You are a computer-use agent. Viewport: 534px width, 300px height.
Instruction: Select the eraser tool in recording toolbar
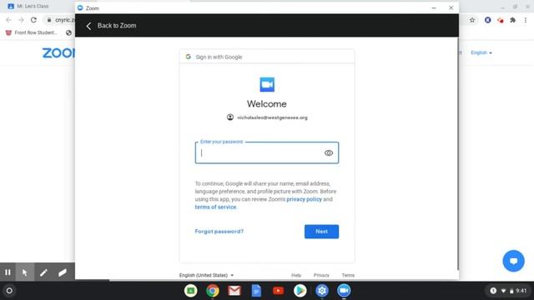click(63, 272)
